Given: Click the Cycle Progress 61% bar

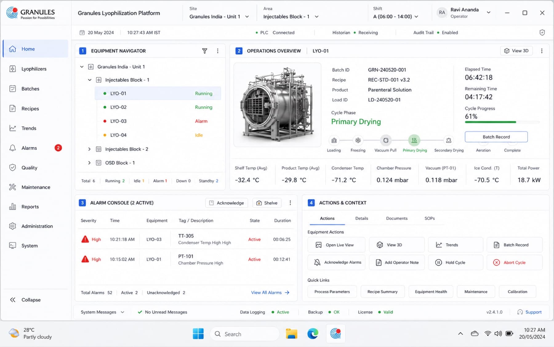Looking at the screenshot, I should [x=502, y=122].
